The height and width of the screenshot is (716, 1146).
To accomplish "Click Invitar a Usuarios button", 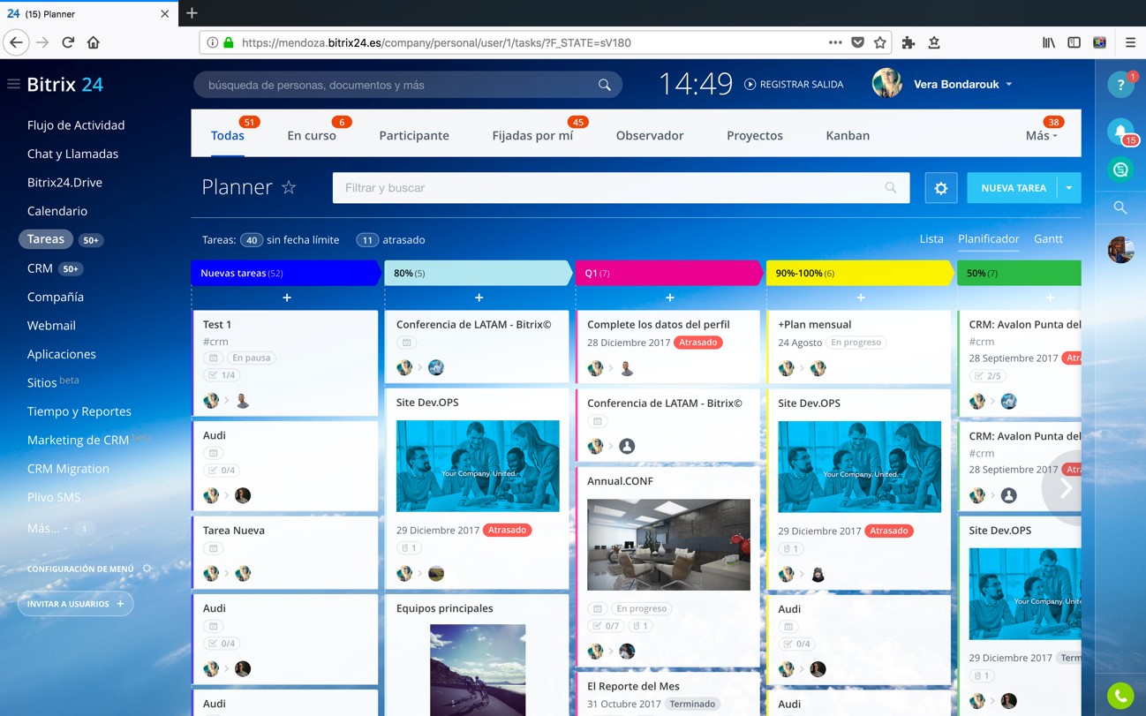I will coord(76,604).
